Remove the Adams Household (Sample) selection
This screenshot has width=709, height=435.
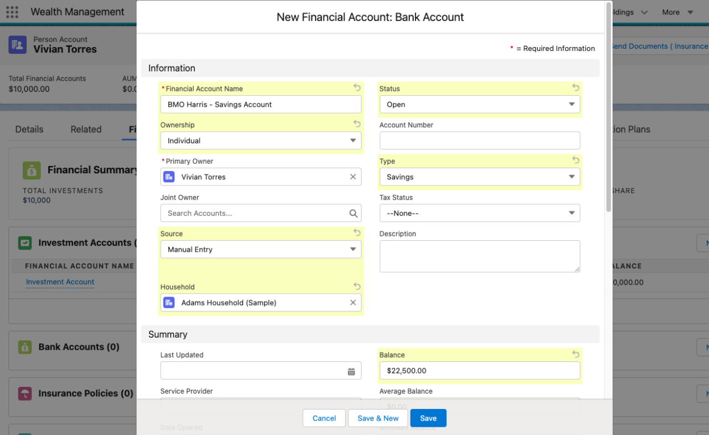(353, 303)
